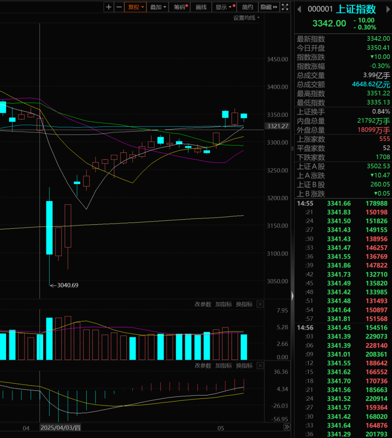
Task: Open 叠加 overlay dropdown
Action: pos(158,7)
